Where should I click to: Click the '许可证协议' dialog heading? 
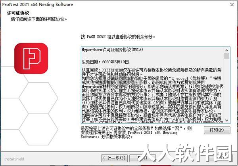[18, 13]
